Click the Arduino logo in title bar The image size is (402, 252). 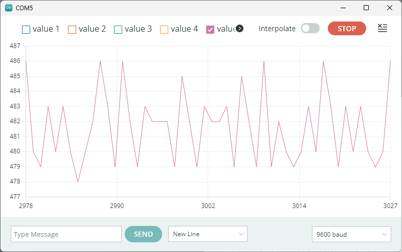pos(9,8)
